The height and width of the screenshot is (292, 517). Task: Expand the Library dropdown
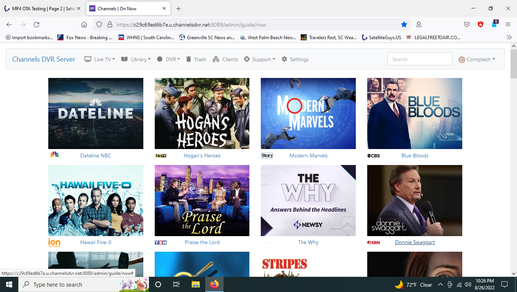[x=136, y=59]
